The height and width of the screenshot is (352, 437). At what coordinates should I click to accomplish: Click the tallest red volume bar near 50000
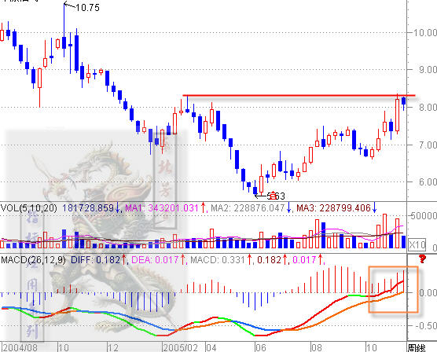(385, 231)
